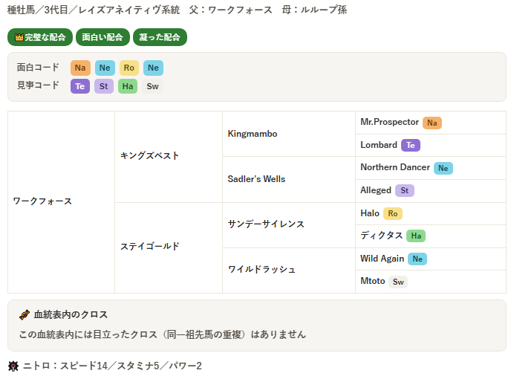Screen dimensions: 514x379
Task: Click the ニトロ:スピード14 stats line
Action: coord(112,366)
